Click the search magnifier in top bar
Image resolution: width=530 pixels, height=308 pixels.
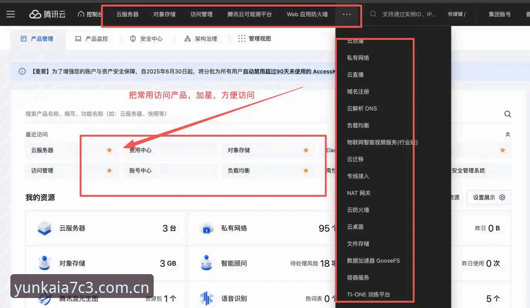[x=373, y=14]
